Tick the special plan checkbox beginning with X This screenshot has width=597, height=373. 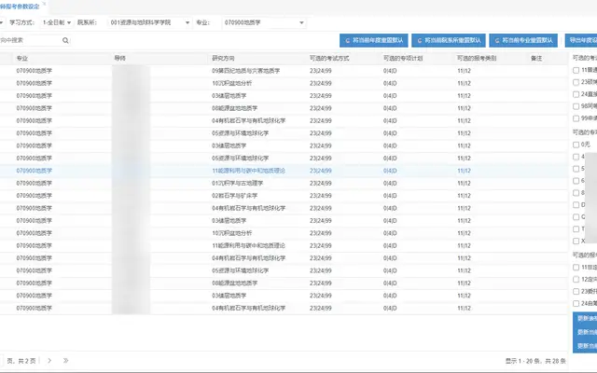click(x=576, y=241)
